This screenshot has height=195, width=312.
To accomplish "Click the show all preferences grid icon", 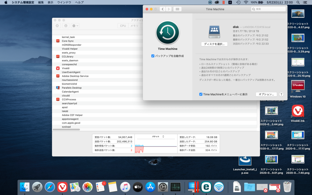I will (177, 9).
